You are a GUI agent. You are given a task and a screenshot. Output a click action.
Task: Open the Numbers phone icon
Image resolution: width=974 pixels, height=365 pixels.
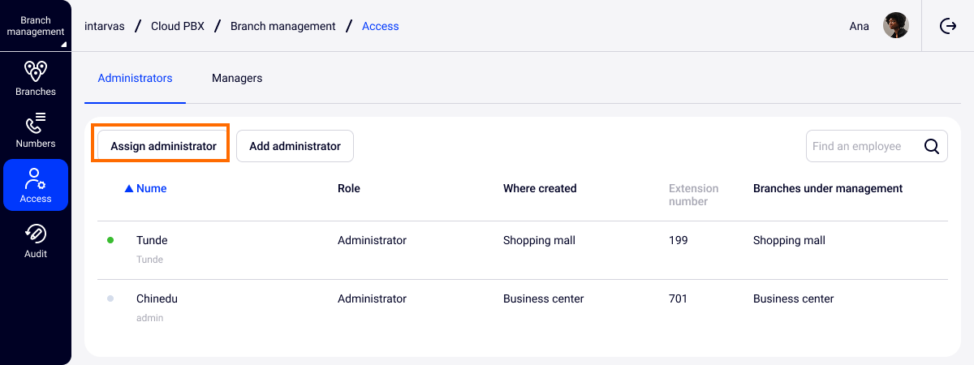click(x=36, y=123)
